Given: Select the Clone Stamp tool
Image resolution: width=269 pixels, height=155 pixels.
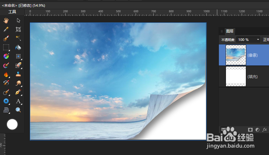Looking at the screenshot, I should [18, 74].
